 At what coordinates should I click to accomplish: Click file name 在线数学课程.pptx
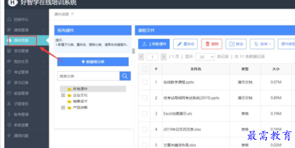coord(179,82)
